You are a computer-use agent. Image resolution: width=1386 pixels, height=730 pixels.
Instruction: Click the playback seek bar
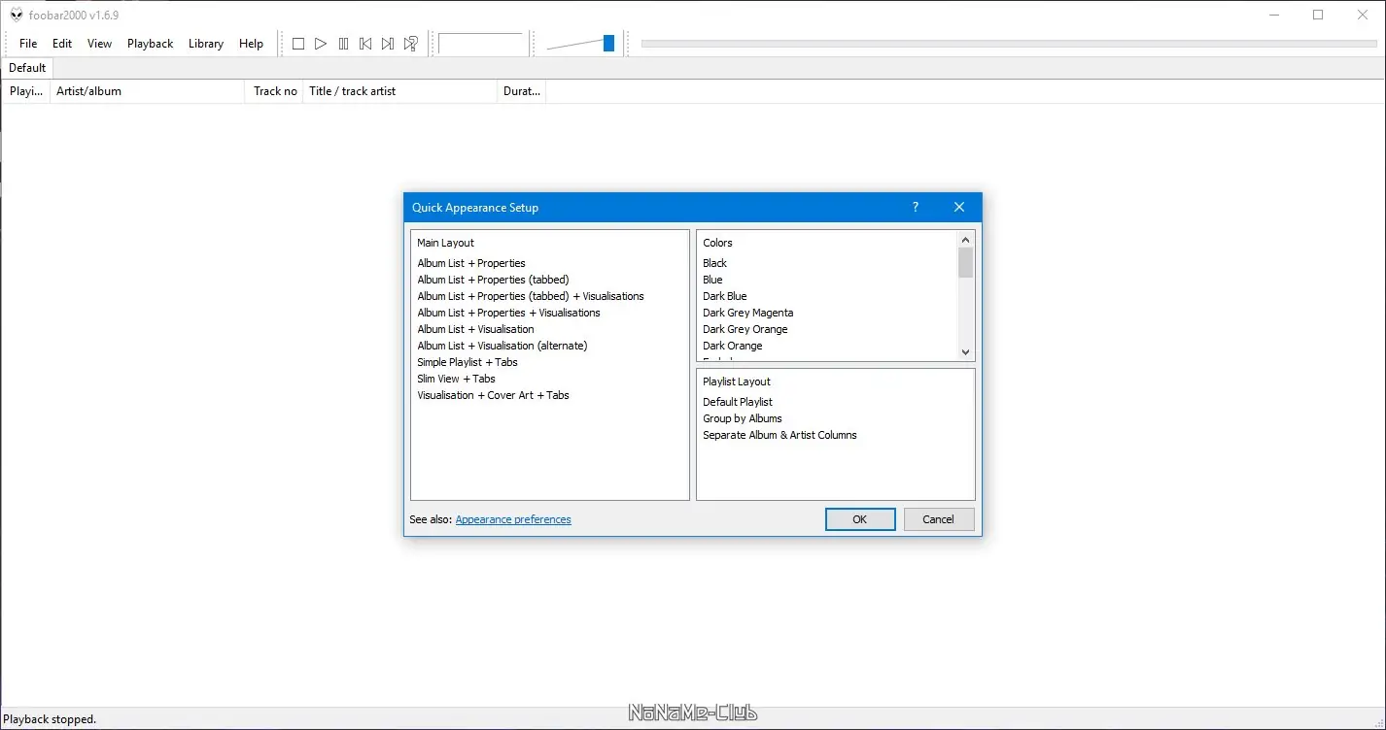tap(1009, 44)
